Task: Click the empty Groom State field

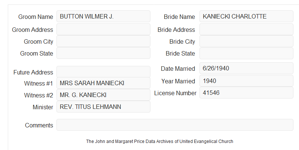Action: click(103, 53)
